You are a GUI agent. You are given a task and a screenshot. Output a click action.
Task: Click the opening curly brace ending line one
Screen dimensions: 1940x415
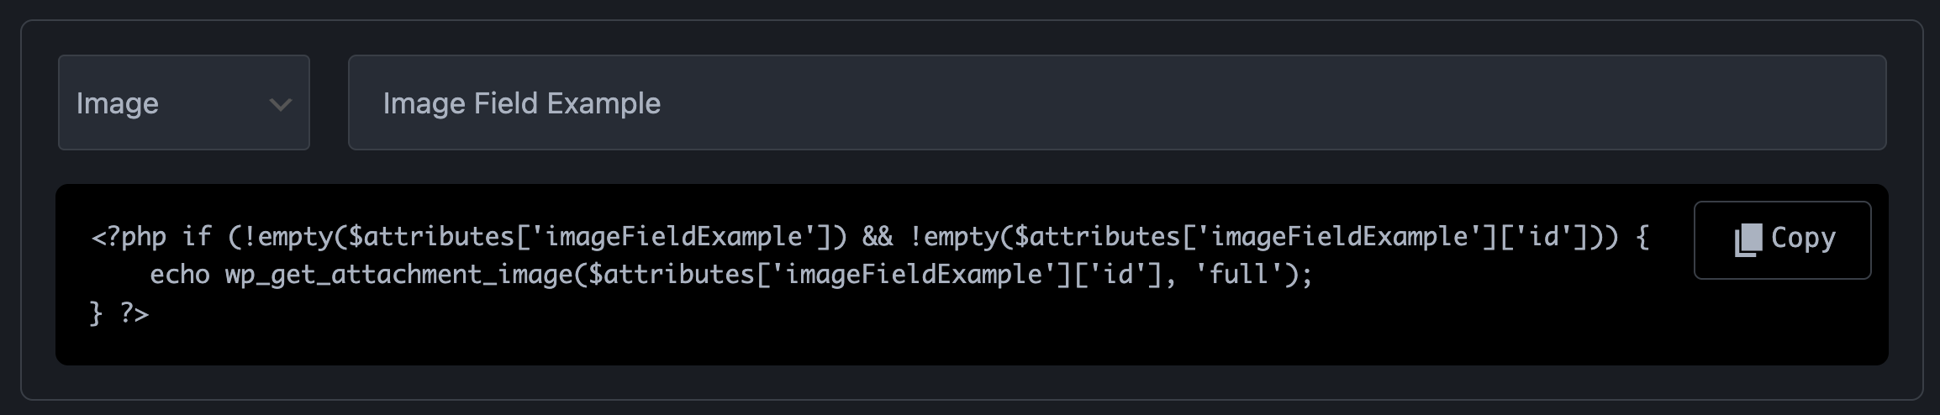coord(1642,237)
